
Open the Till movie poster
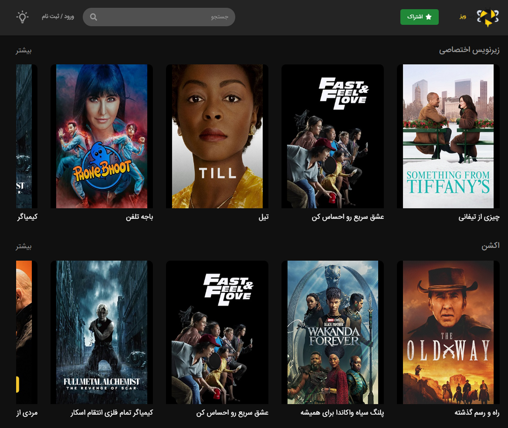coord(217,136)
